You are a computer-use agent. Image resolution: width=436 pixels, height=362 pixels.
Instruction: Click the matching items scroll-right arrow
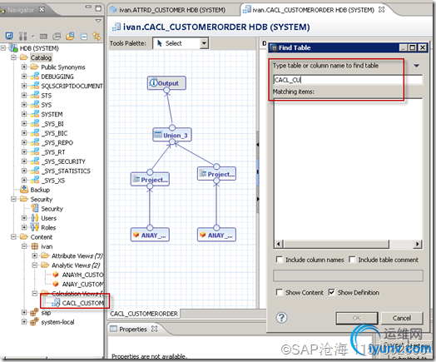pos(417,244)
